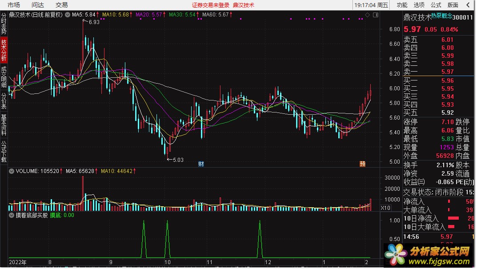
Task: Click the MA60: 5.67 indicator label
Action: [x=217, y=15]
